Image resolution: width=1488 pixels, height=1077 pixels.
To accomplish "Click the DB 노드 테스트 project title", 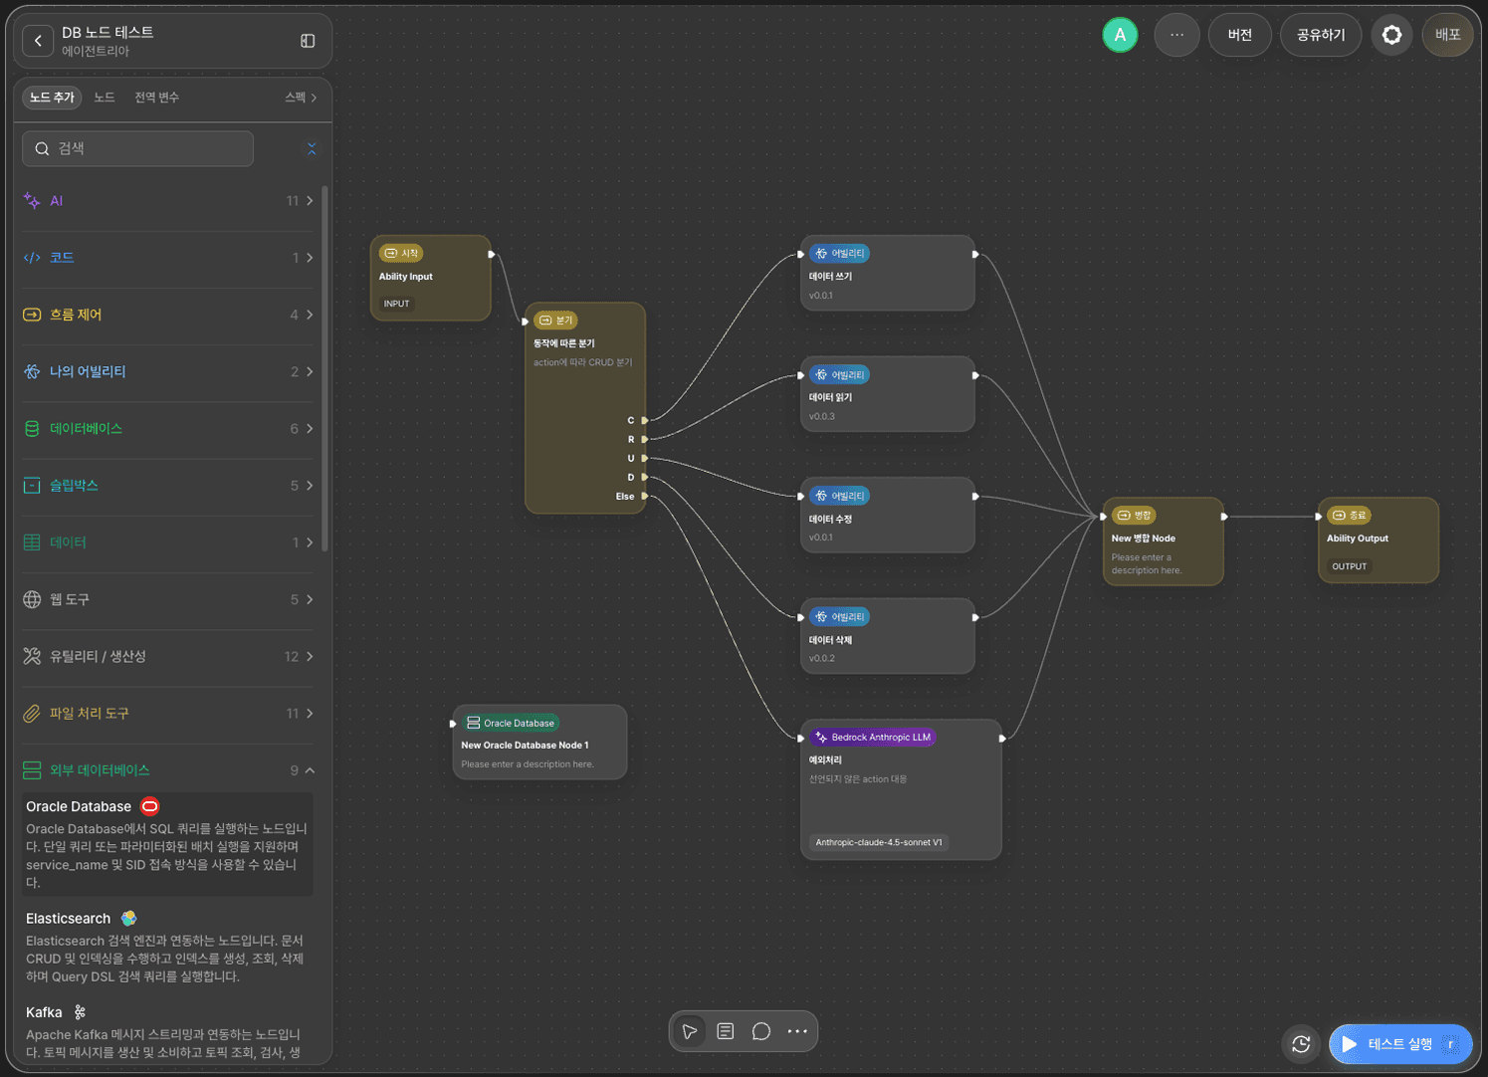I will point(107,32).
